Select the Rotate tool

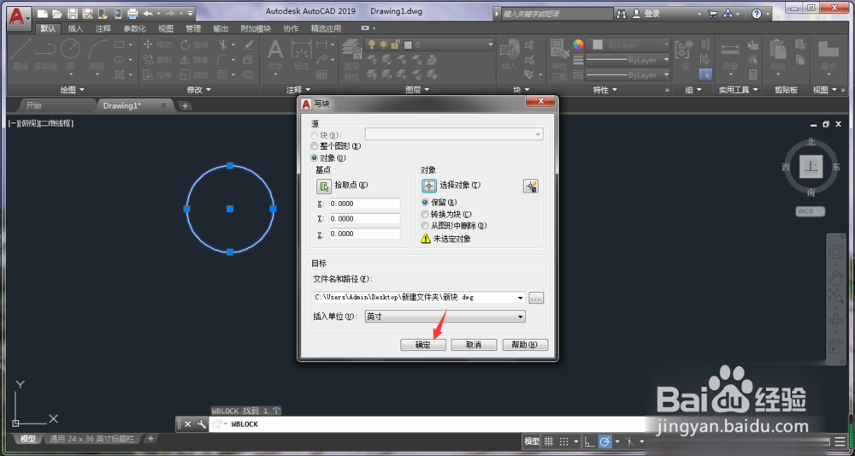click(x=195, y=44)
